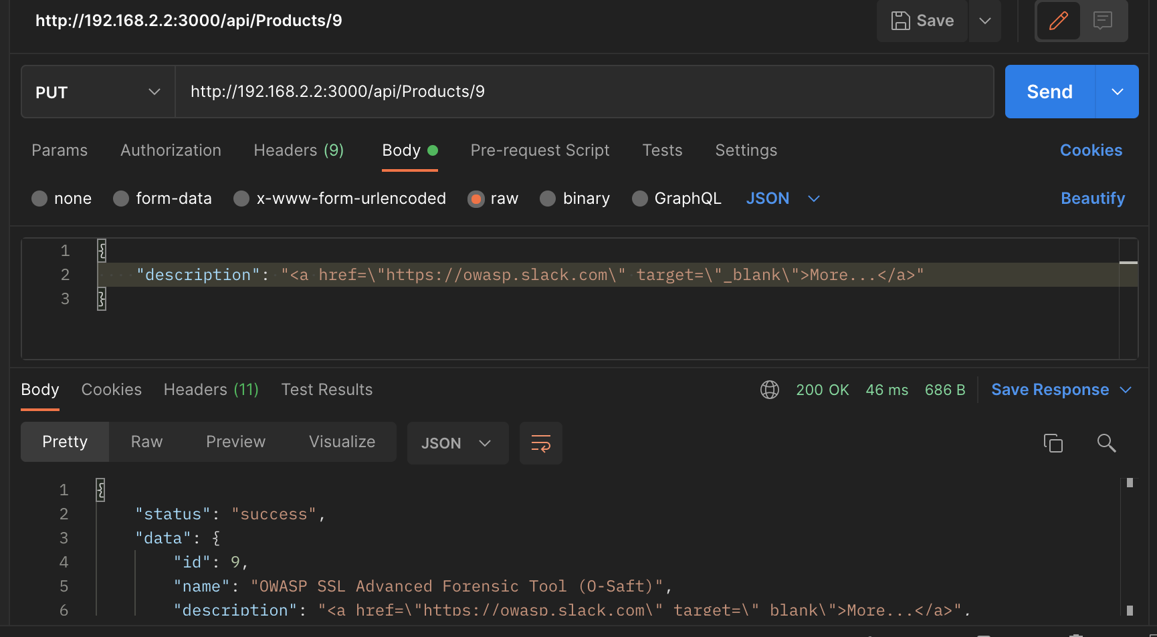Open the comments icon at top right
This screenshot has width=1157, height=637.
pos(1103,21)
